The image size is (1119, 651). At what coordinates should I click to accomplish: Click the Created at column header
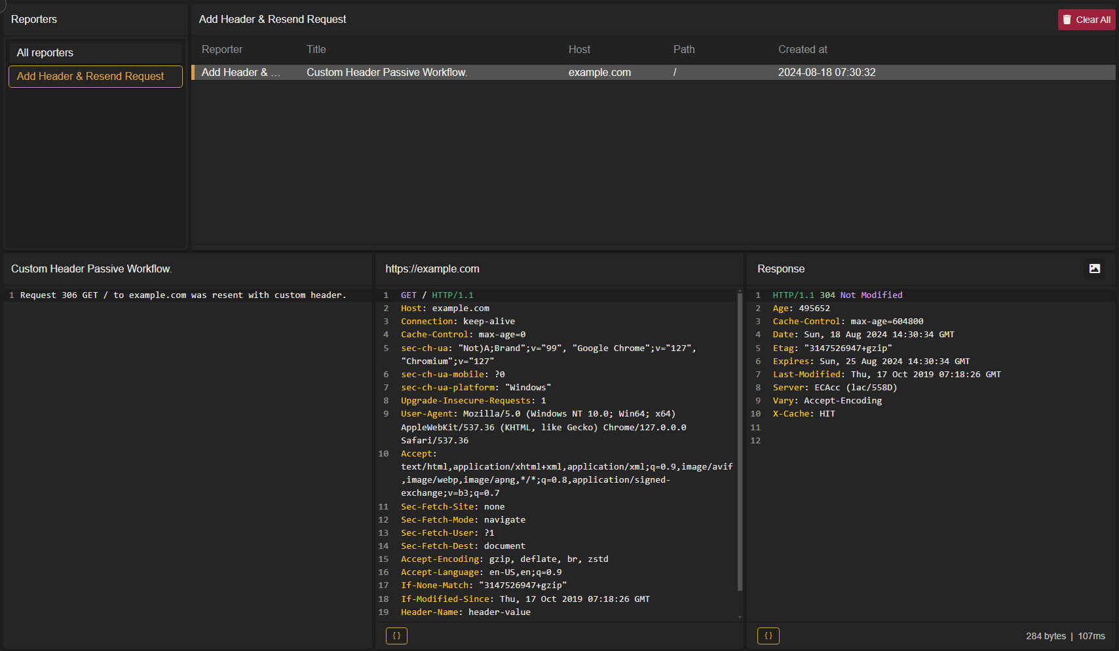tap(803, 49)
